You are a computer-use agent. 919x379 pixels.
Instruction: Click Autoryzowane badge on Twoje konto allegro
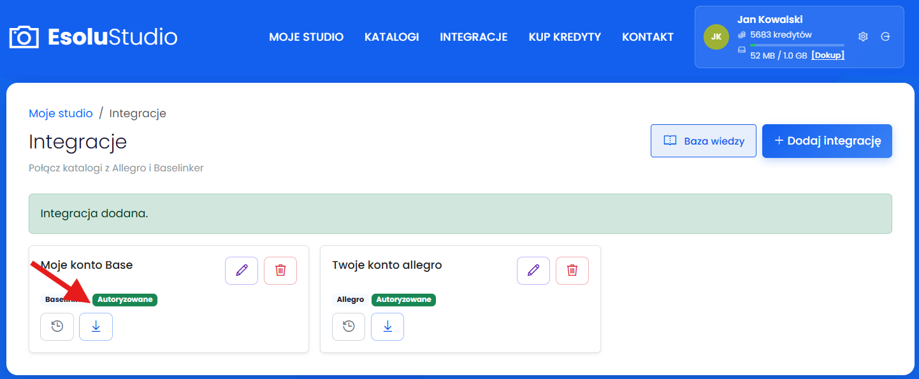tap(403, 299)
